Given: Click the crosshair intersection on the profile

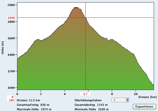Looking at the screenshot, I should tap(86, 18).
